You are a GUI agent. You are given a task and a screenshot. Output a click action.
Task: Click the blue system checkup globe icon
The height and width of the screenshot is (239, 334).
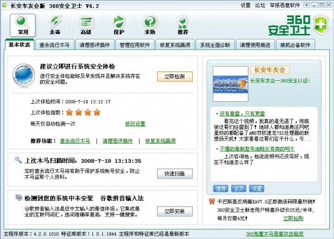23,75
